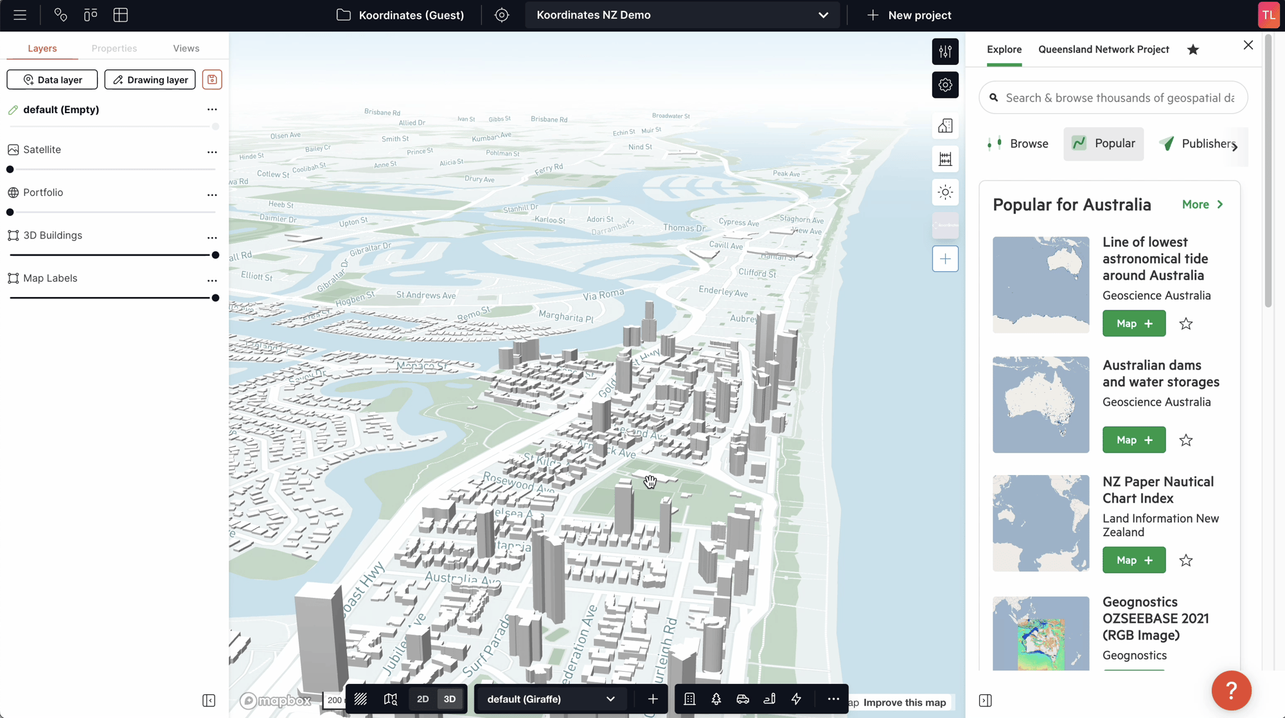Click the map search tool in bottom toolbar
The height and width of the screenshot is (718, 1285).
tap(391, 699)
